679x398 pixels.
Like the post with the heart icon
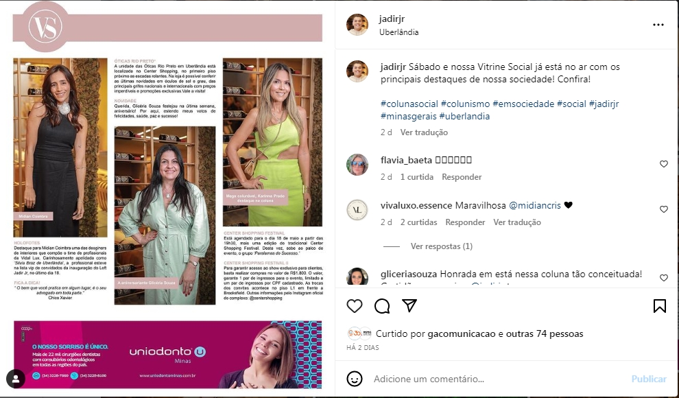(354, 306)
